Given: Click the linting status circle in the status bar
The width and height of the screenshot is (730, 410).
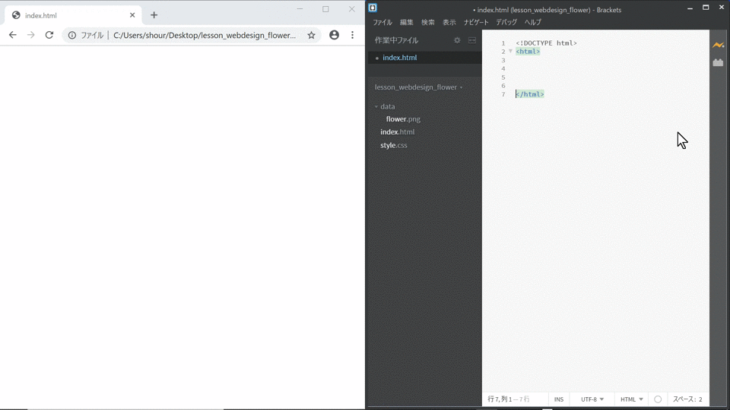Looking at the screenshot, I should click(x=658, y=399).
